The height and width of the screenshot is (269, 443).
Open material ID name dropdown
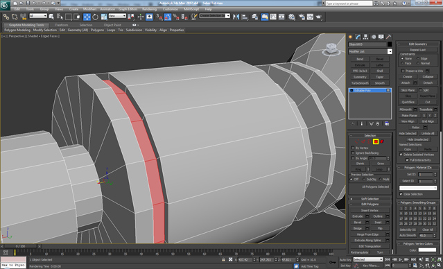tap(418, 188)
